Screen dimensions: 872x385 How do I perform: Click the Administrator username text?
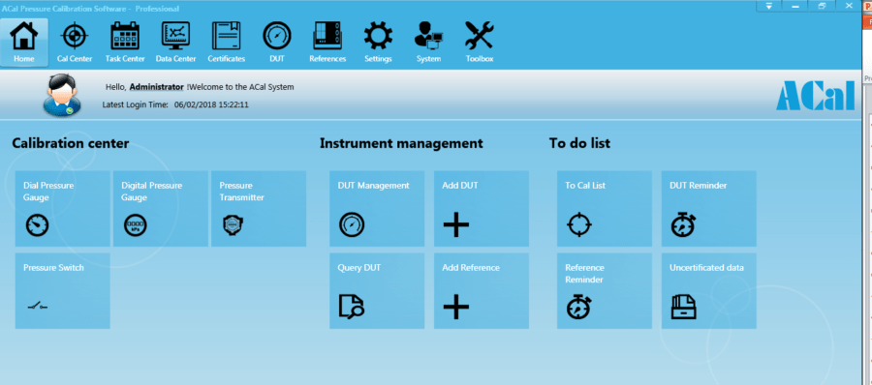156,87
